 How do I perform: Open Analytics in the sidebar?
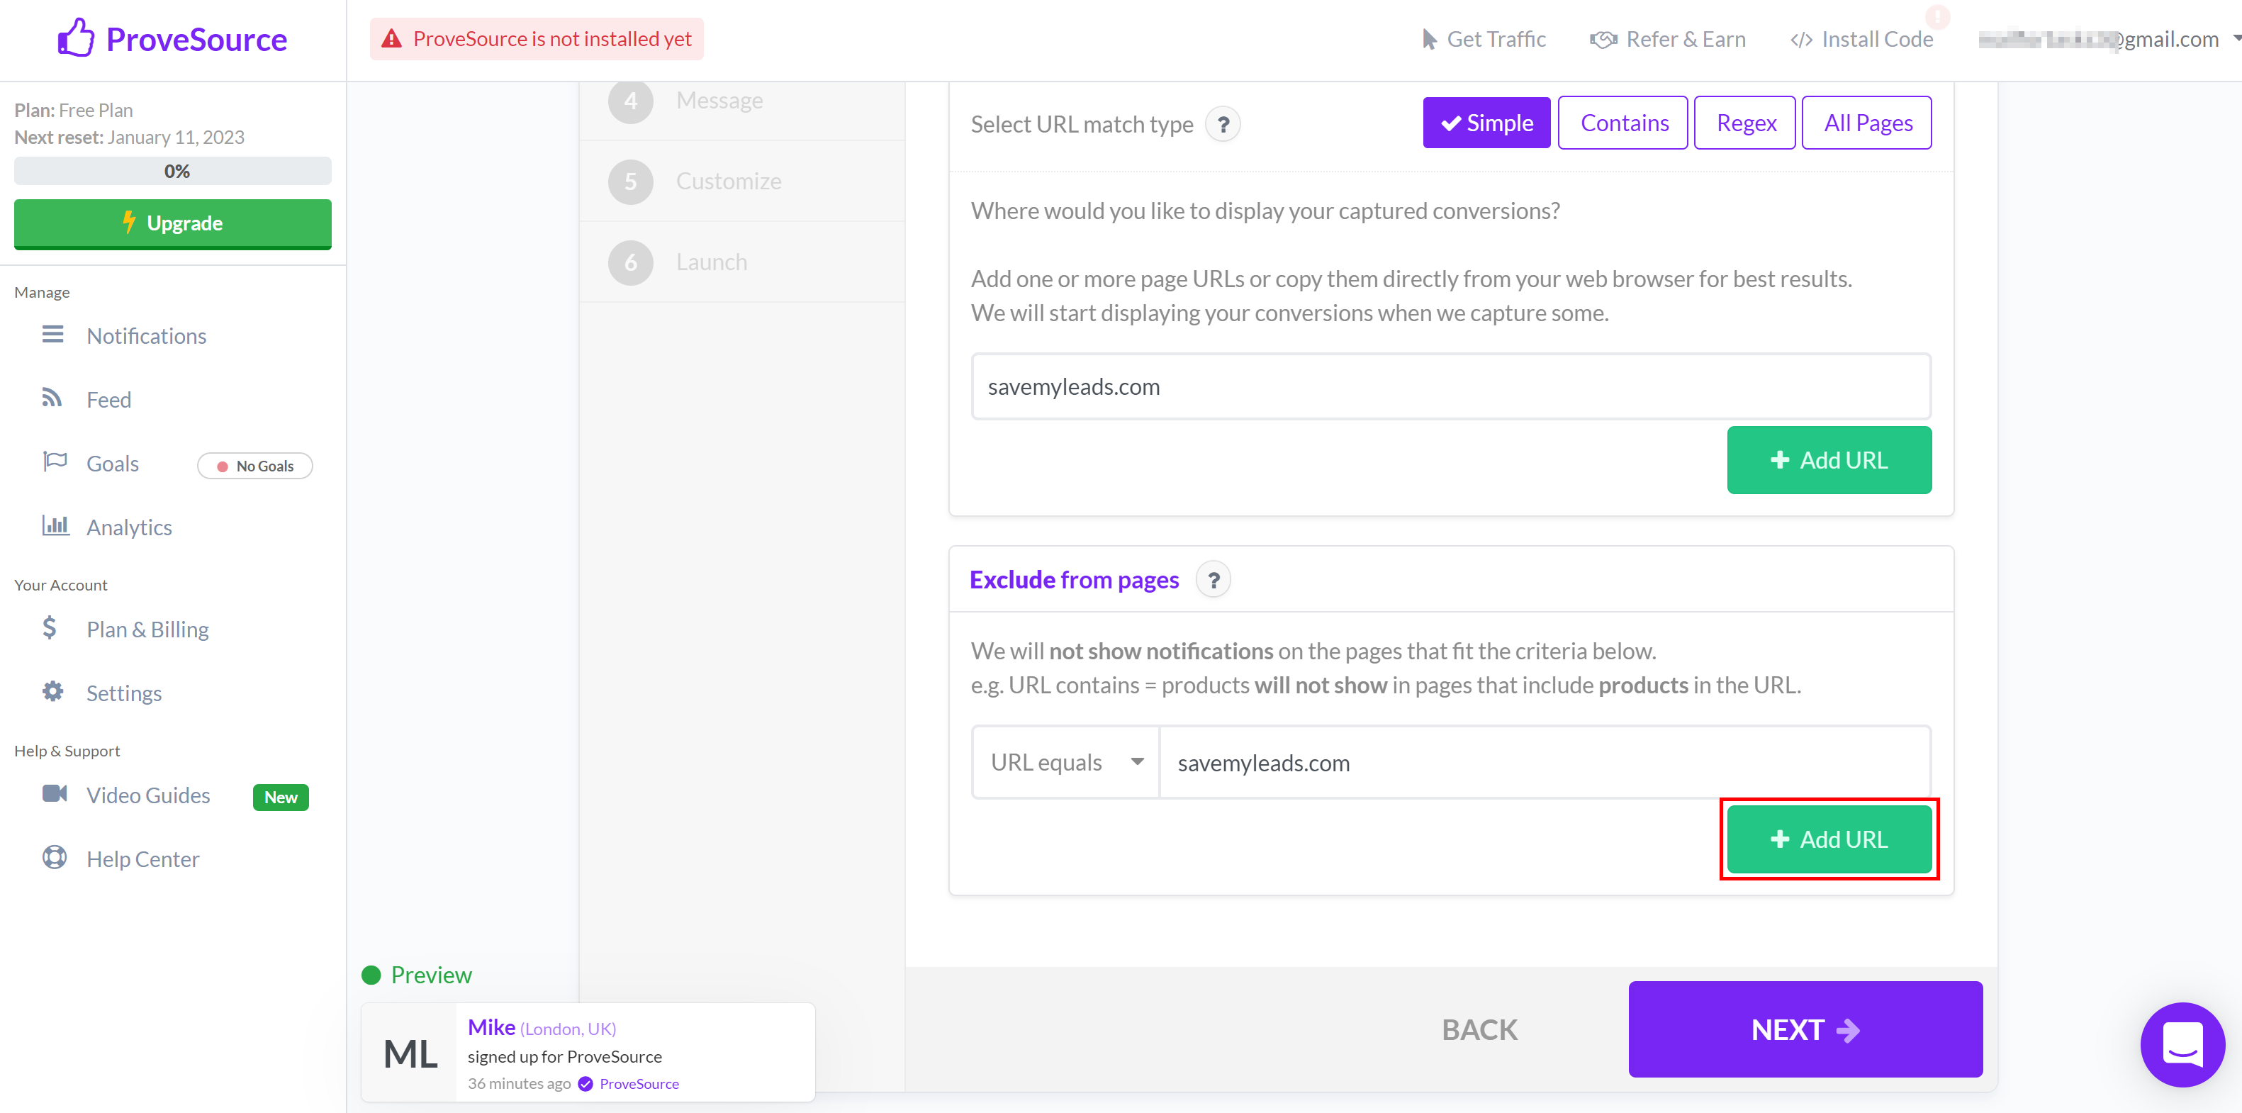click(129, 527)
